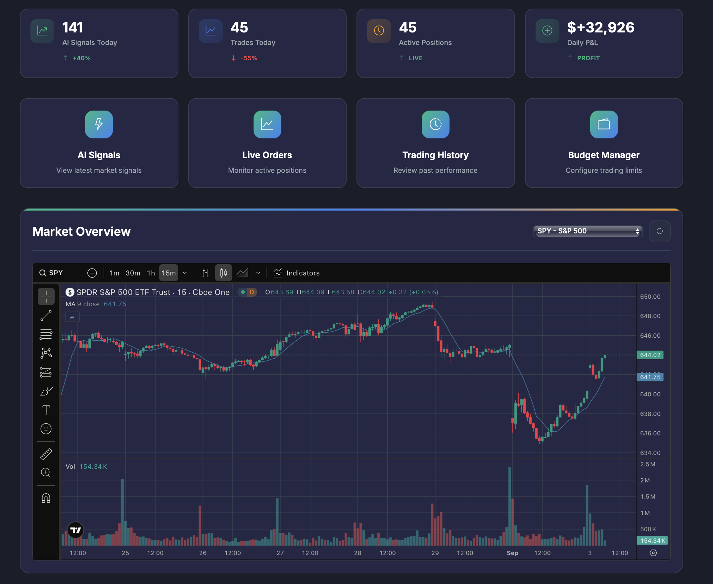This screenshot has height=584, width=713.
Task: Select candlestick chart style
Action: [x=223, y=273]
